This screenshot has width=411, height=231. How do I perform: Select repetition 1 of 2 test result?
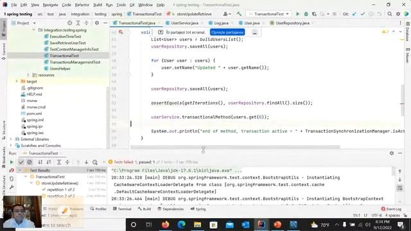(x=61, y=189)
